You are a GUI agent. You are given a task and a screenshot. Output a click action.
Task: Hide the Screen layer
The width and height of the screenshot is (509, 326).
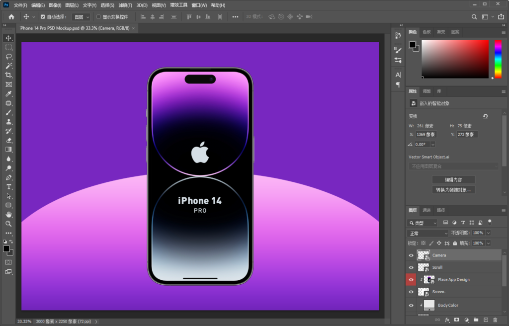tap(411, 292)
